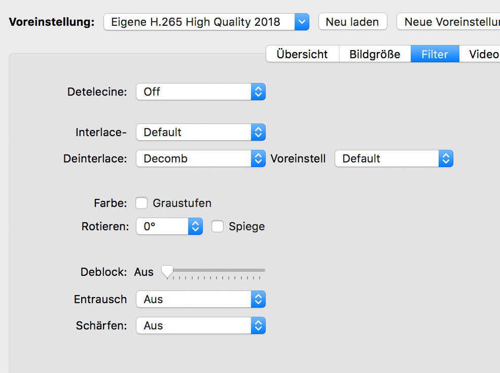Toggle Graustufen for the Farbe setting
This screenshot has height=373, width=500.
(x=141, y=202)
